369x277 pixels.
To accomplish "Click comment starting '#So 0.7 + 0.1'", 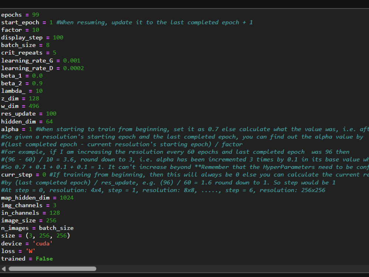I will (185, 167).
